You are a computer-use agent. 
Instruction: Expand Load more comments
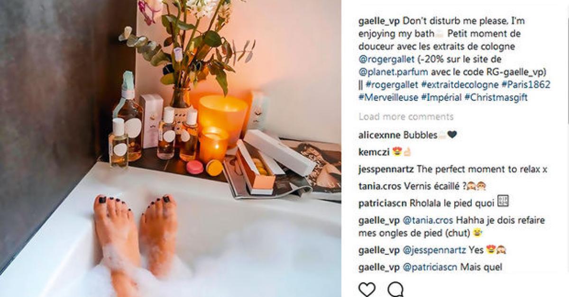406,117
